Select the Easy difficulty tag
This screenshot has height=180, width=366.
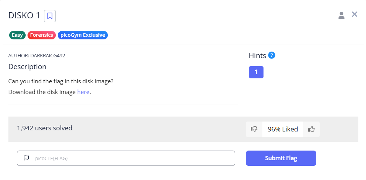point(17,35)
